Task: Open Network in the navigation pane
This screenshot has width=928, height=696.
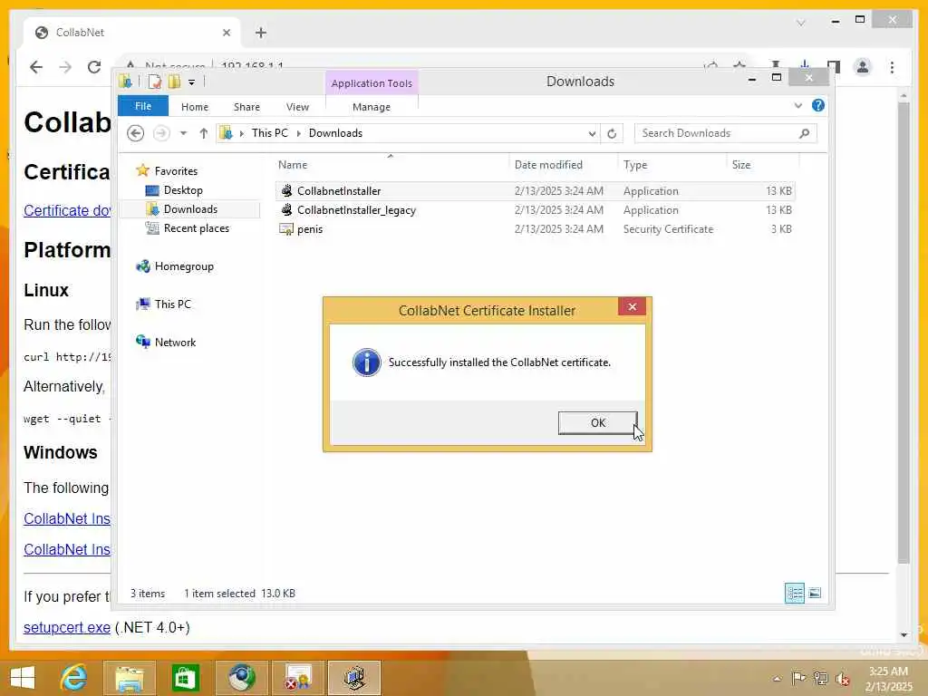Action: pyautogui.click(x=175, y=342)
